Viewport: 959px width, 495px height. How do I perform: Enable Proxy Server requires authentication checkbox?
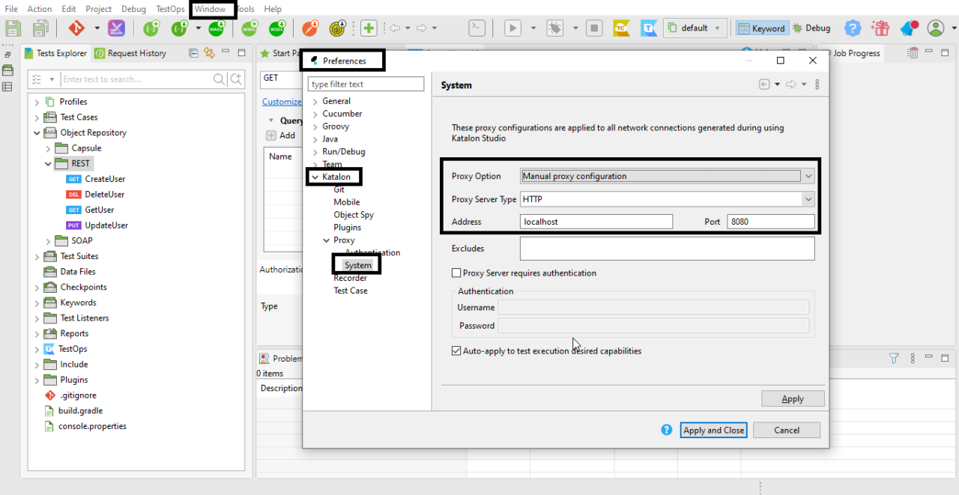click(x=456, y=273)
